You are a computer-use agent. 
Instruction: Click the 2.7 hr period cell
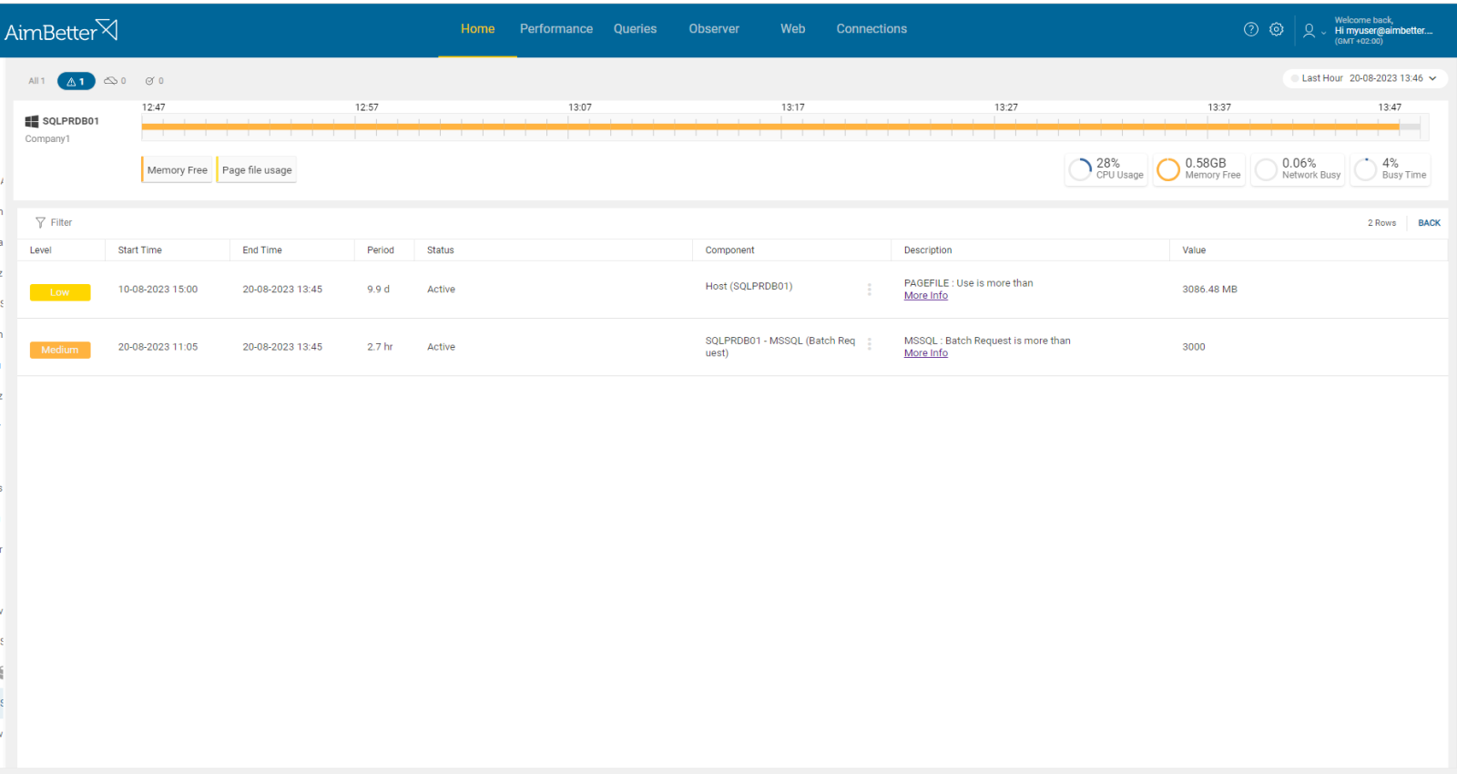tap(381, 347)
